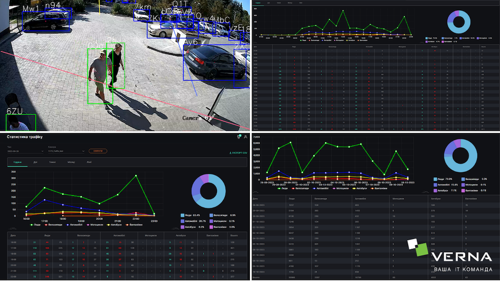500x282 pixels.
Task: Toggle Люди series in bottom-left chart legend
Action: pyautogui.click(x=35, y=224)
